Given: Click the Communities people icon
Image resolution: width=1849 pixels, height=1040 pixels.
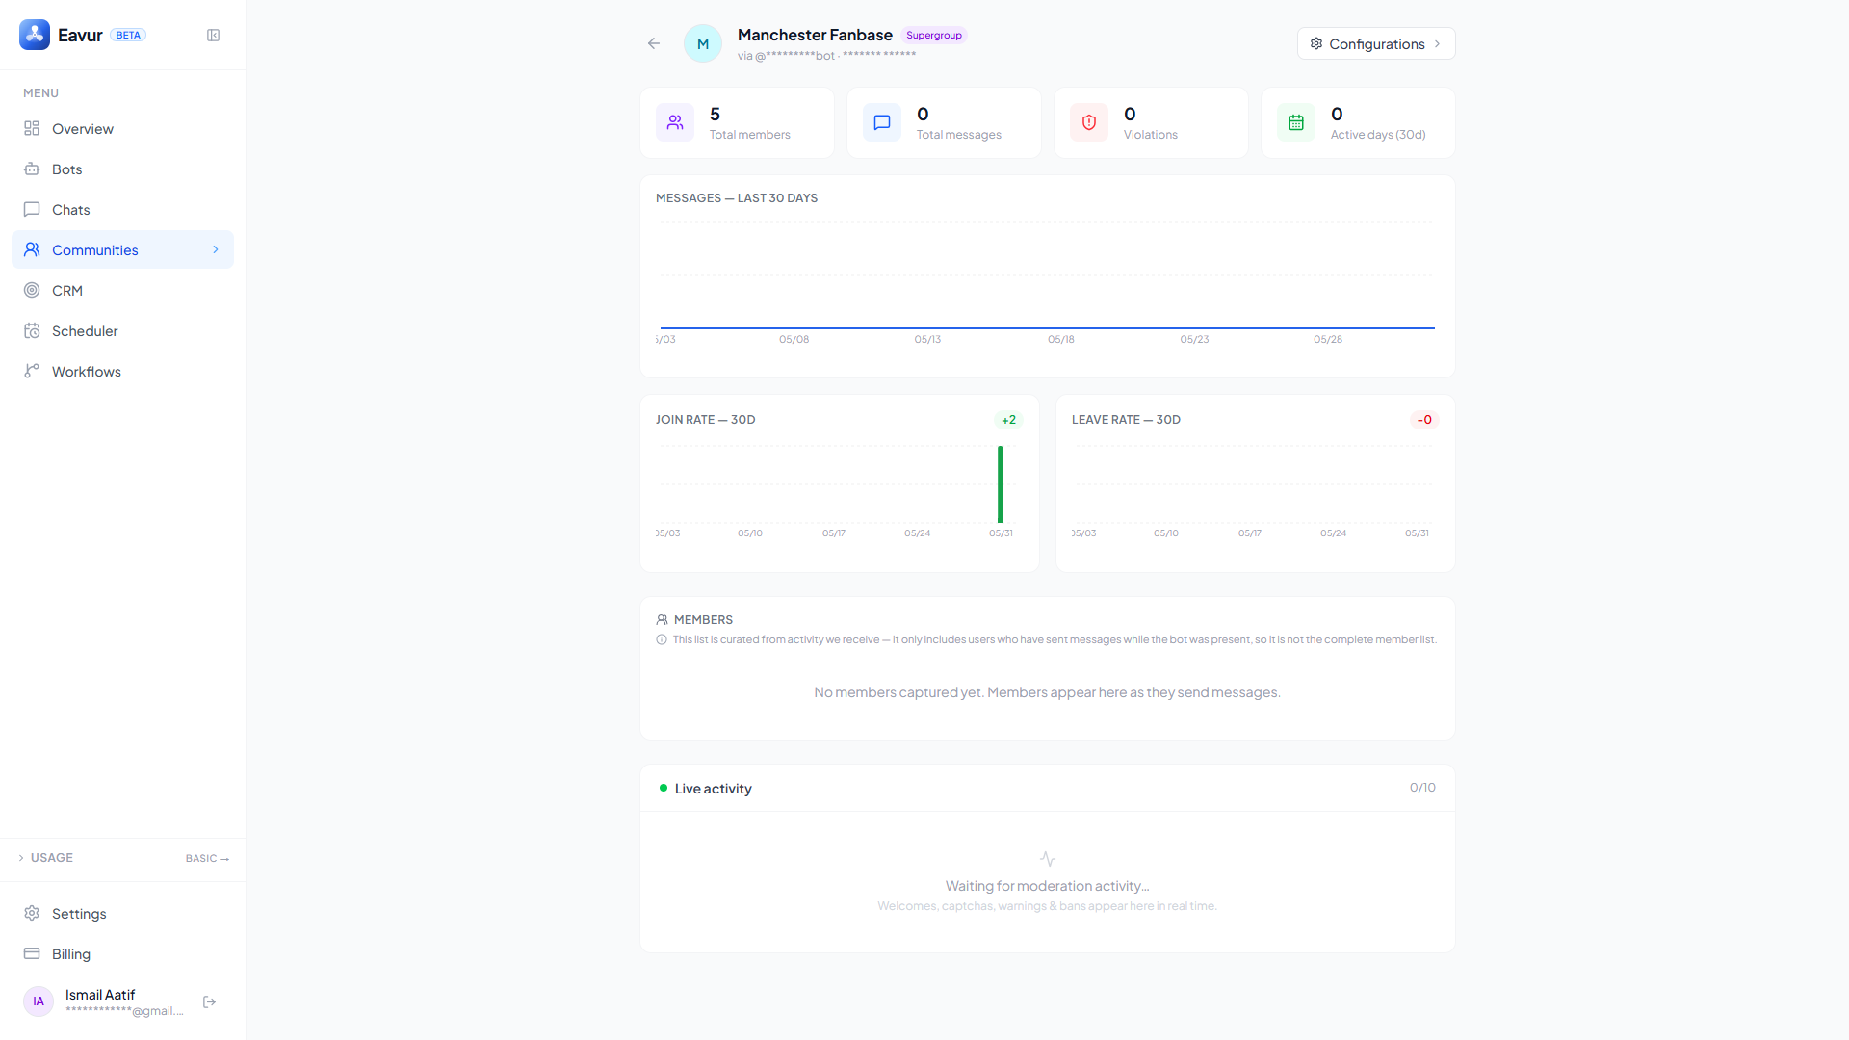Looking at the screenshot, I should coord(32,250).
